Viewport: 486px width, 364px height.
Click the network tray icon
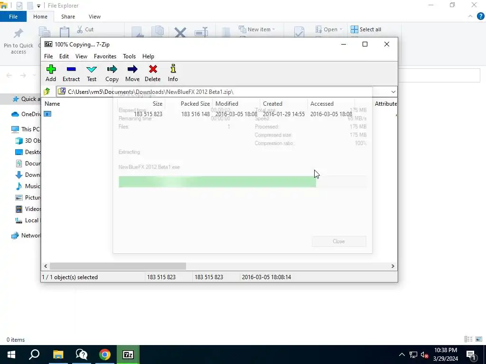pyautogui.click(x=413, y=355)
